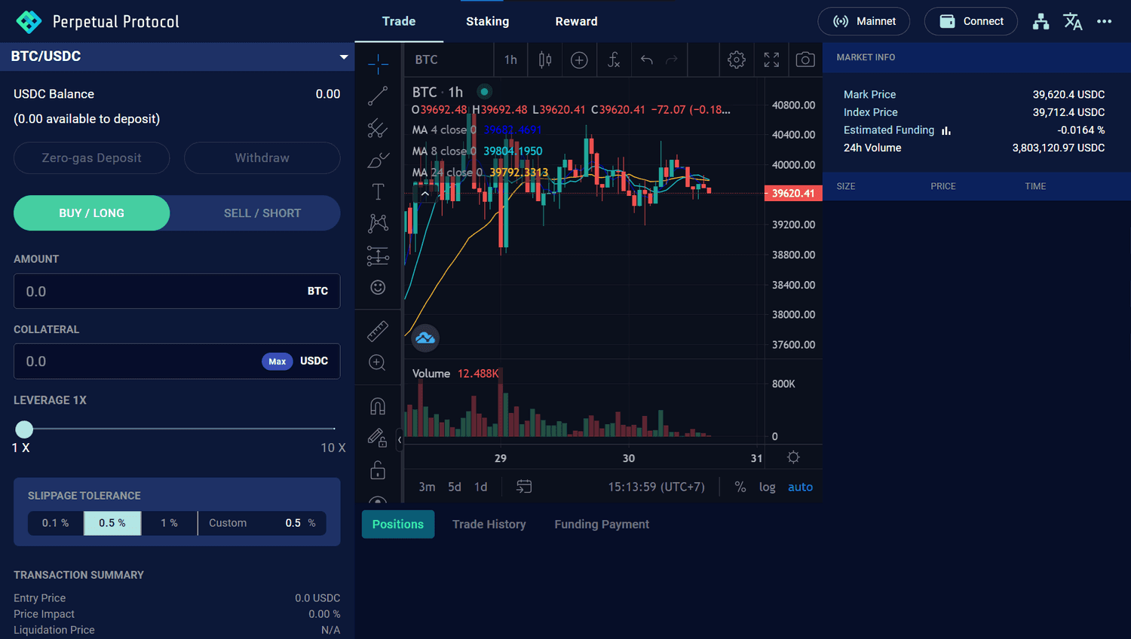Select the crosshair cursor tool
Image resolution: width=1131 pixels, height=639 pixels.
(x=378, y=64)
